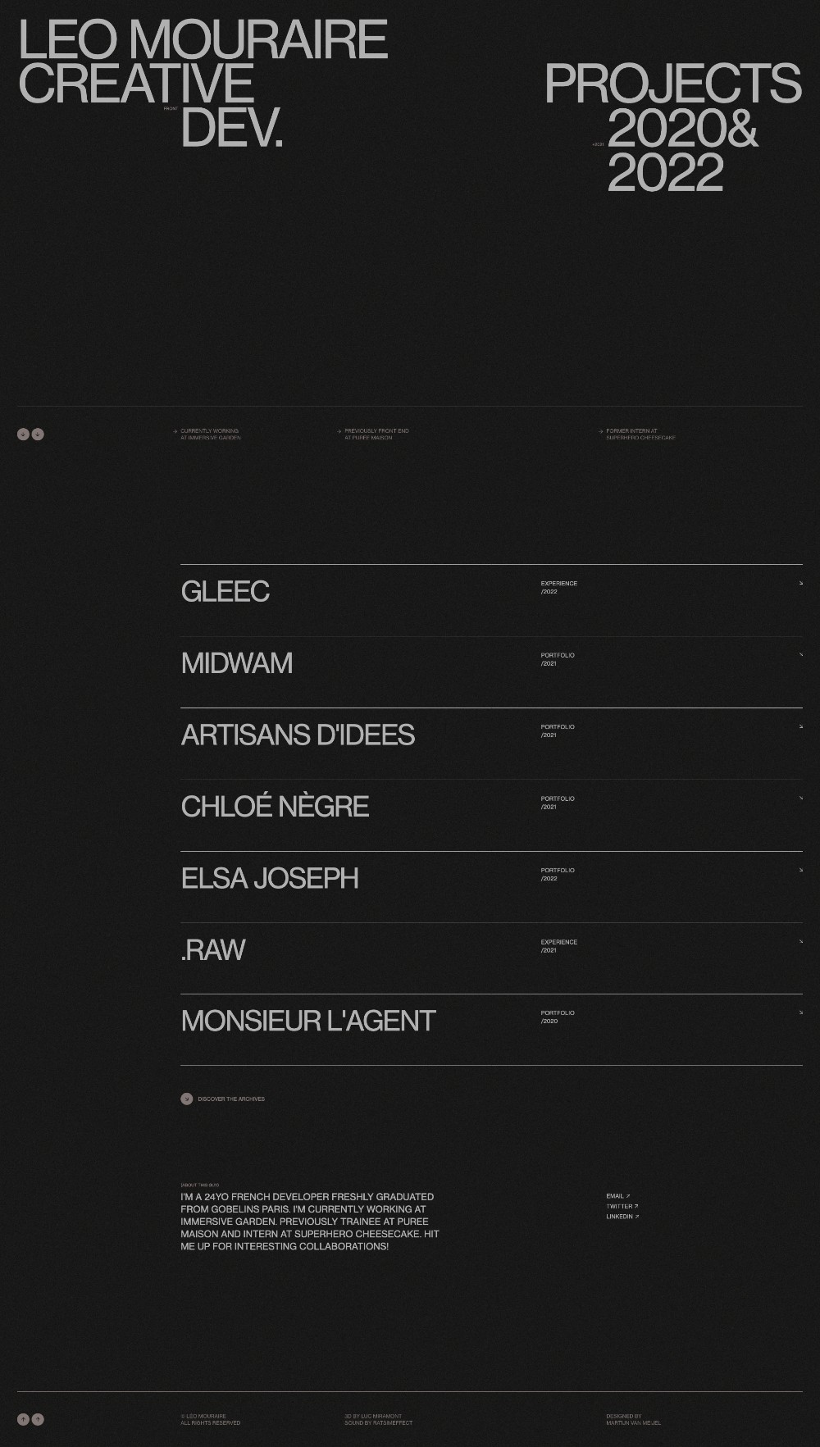Click the second down-arrow circle below the header
This screenshot has width=820, height=1447.
click(x=38, y=435)
